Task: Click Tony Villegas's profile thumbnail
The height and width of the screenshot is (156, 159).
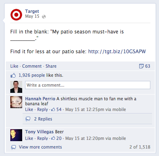Action: tap(16, 135)
